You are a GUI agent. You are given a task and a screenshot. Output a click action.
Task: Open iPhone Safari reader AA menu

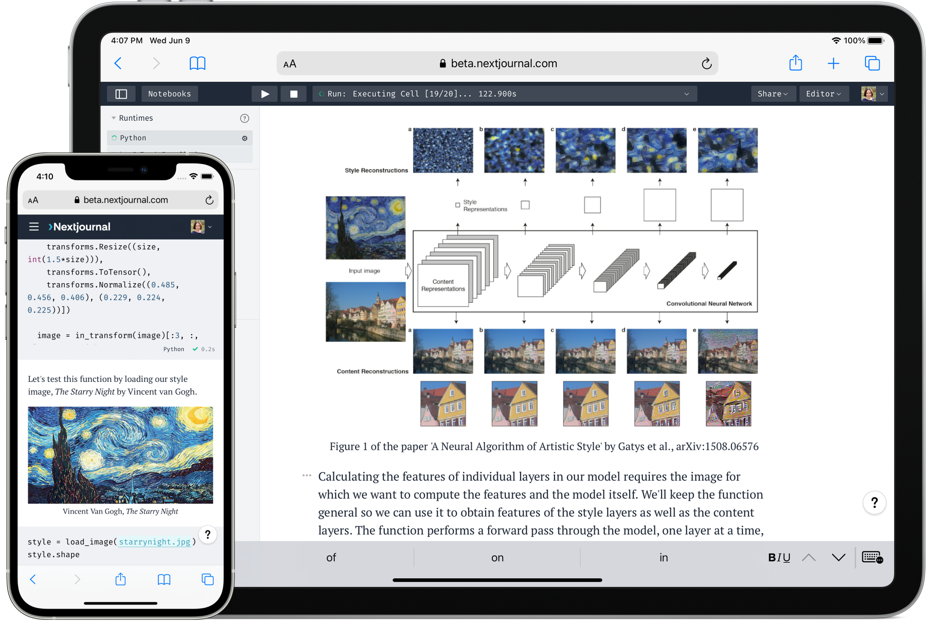33,200
